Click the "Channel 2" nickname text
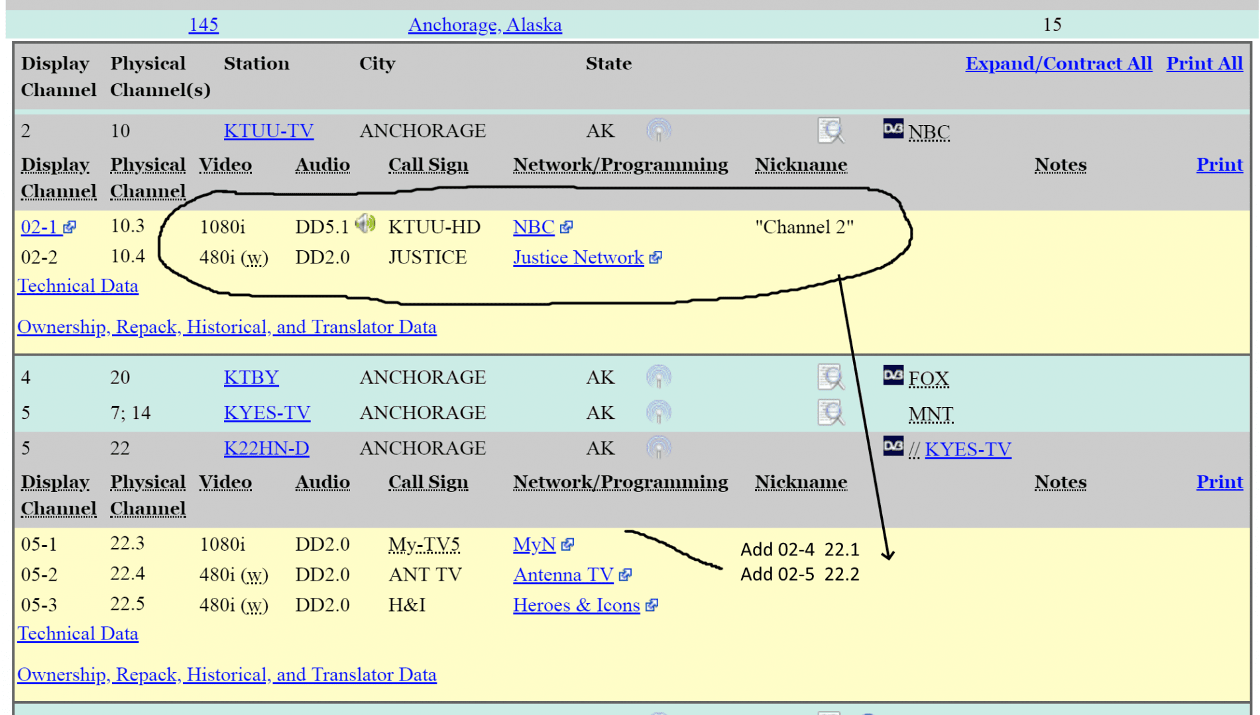Viewport: 1260px width, 715px height. (x=805, y=227)
